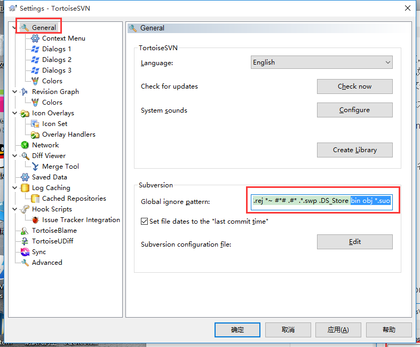Screen dimensions: 420x347
Task: Go to Saved Data page
Action: click(50, 177)
